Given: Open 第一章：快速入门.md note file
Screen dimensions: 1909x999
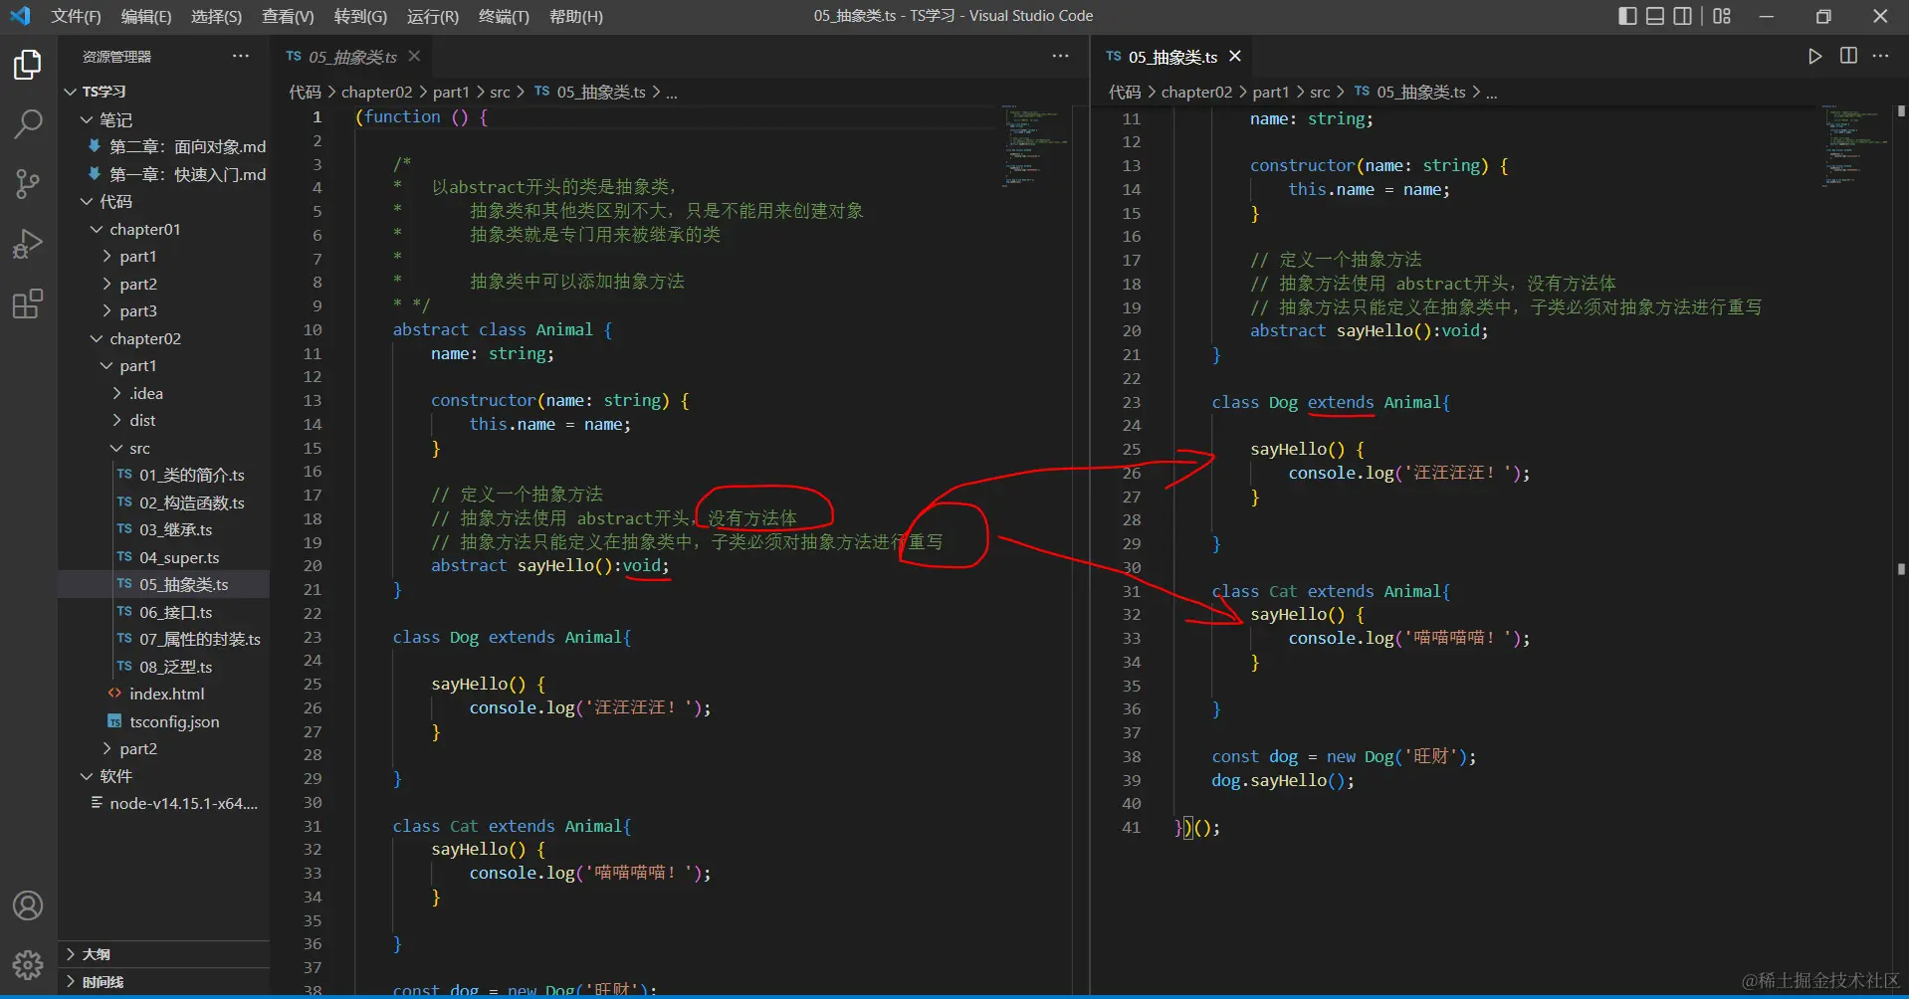Looking at the screenshot, I should (x=163, y=175).
